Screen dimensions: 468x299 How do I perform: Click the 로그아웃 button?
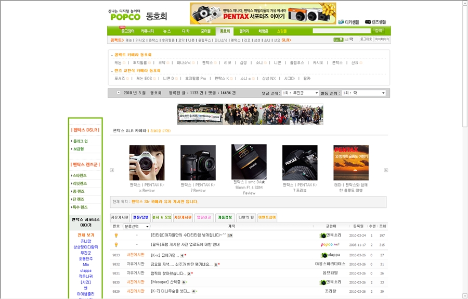point(366,40)
